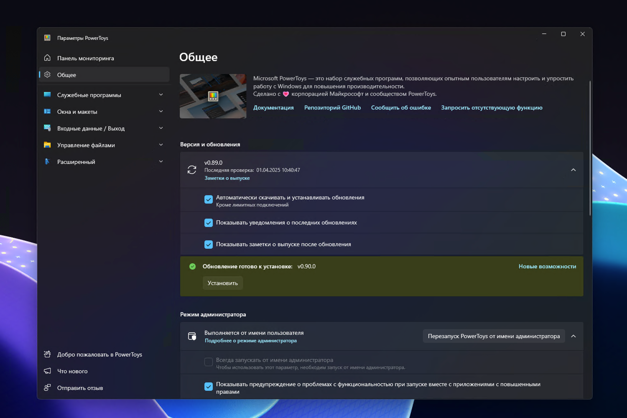Image resolution: width=627 pixels, height=418 pixels.
Task: Click the Расширенный section icon
Action: tap(47, 161)
